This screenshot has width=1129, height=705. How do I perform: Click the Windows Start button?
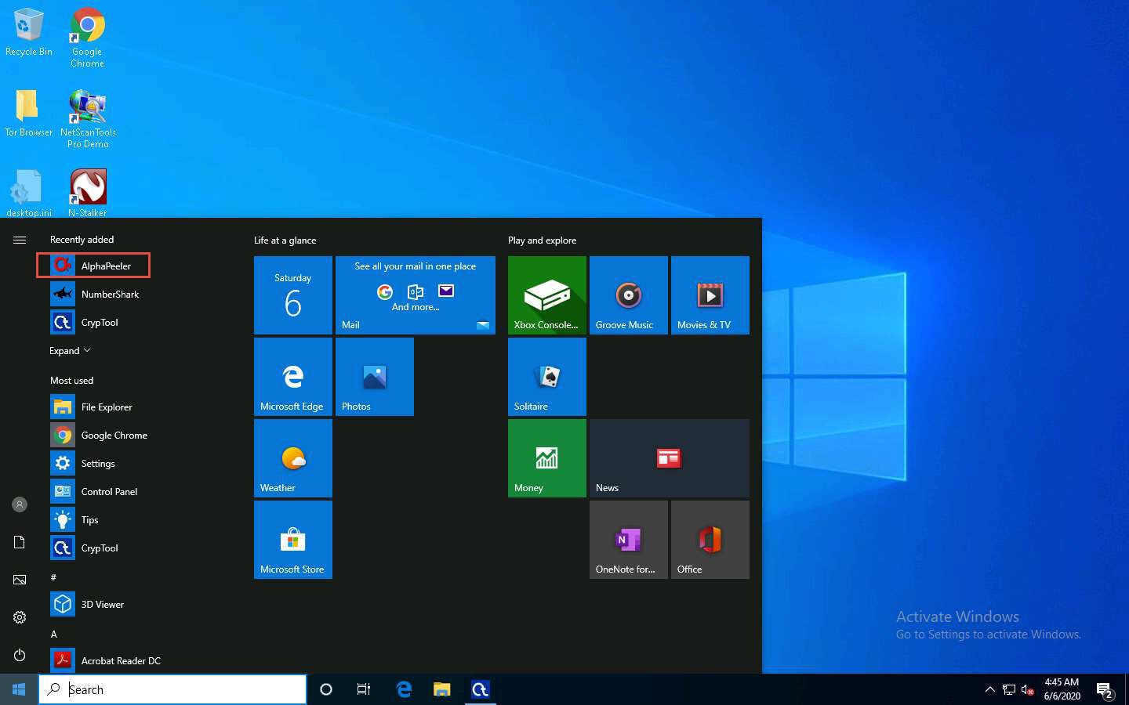click(x=19, y=689)
